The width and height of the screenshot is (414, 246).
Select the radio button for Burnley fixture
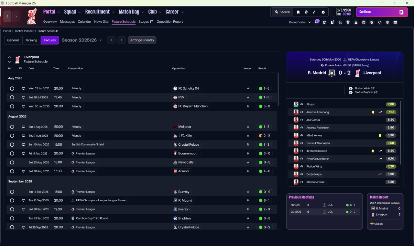tap(12, 192)
